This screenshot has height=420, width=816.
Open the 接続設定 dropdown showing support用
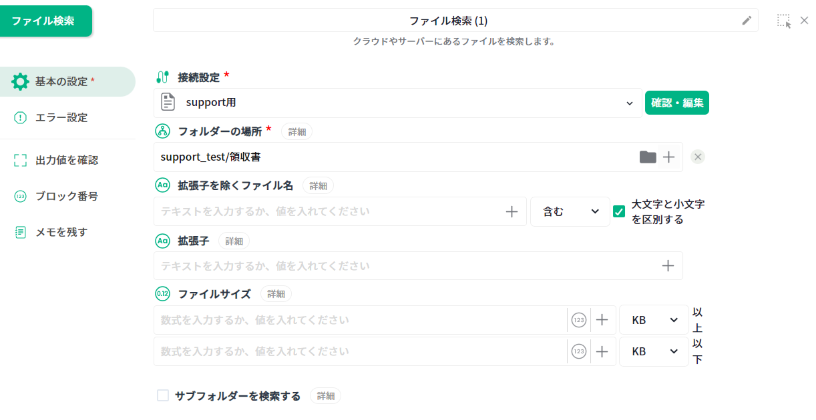(x=397, y=103)
